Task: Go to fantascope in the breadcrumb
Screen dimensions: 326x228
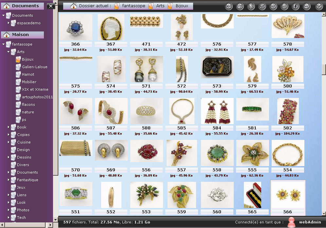Action: coord(134,6)
